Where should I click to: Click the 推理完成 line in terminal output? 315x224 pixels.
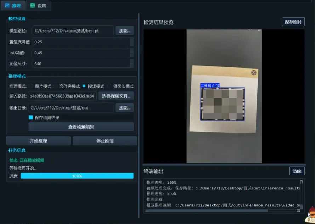click(x=154, y=199)
